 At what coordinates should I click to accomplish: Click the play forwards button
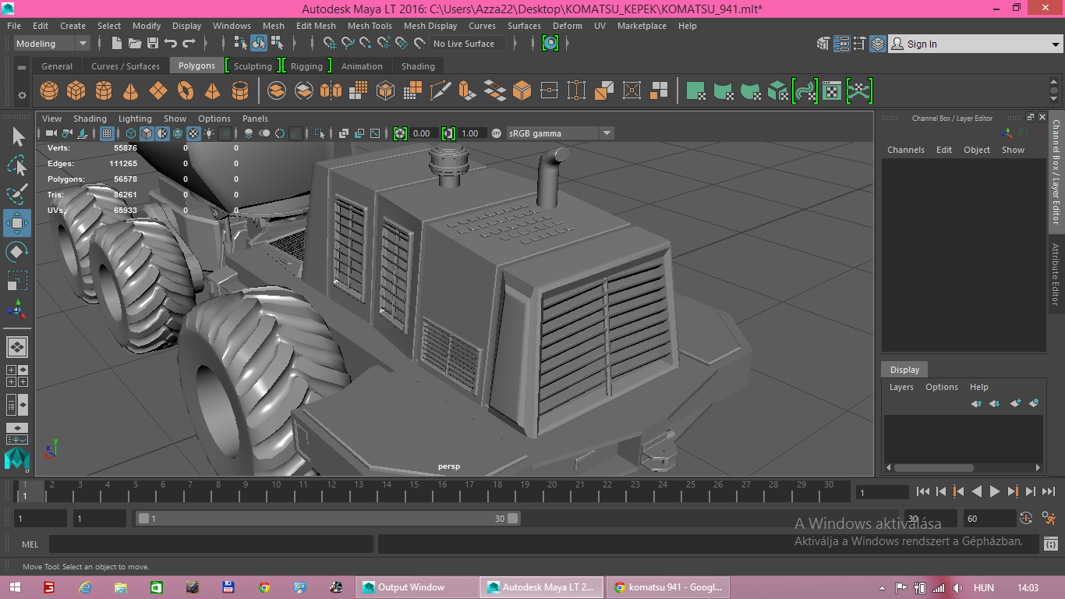tap(995, 491)
